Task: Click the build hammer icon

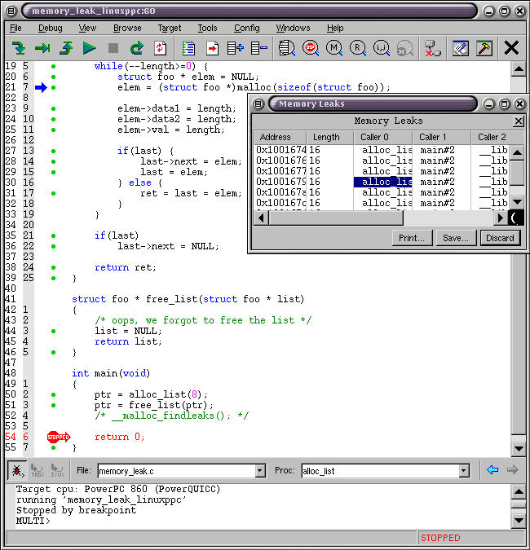Action: tap(484, 48)
